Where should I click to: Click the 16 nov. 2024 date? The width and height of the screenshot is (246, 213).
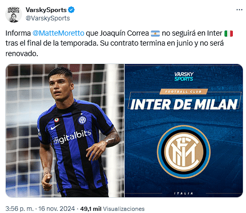coord(56,209)
